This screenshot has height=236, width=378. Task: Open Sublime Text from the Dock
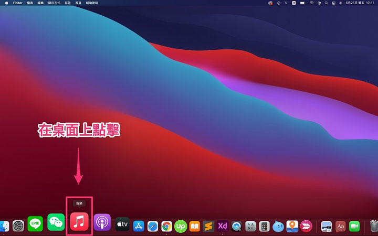(208, 226)
